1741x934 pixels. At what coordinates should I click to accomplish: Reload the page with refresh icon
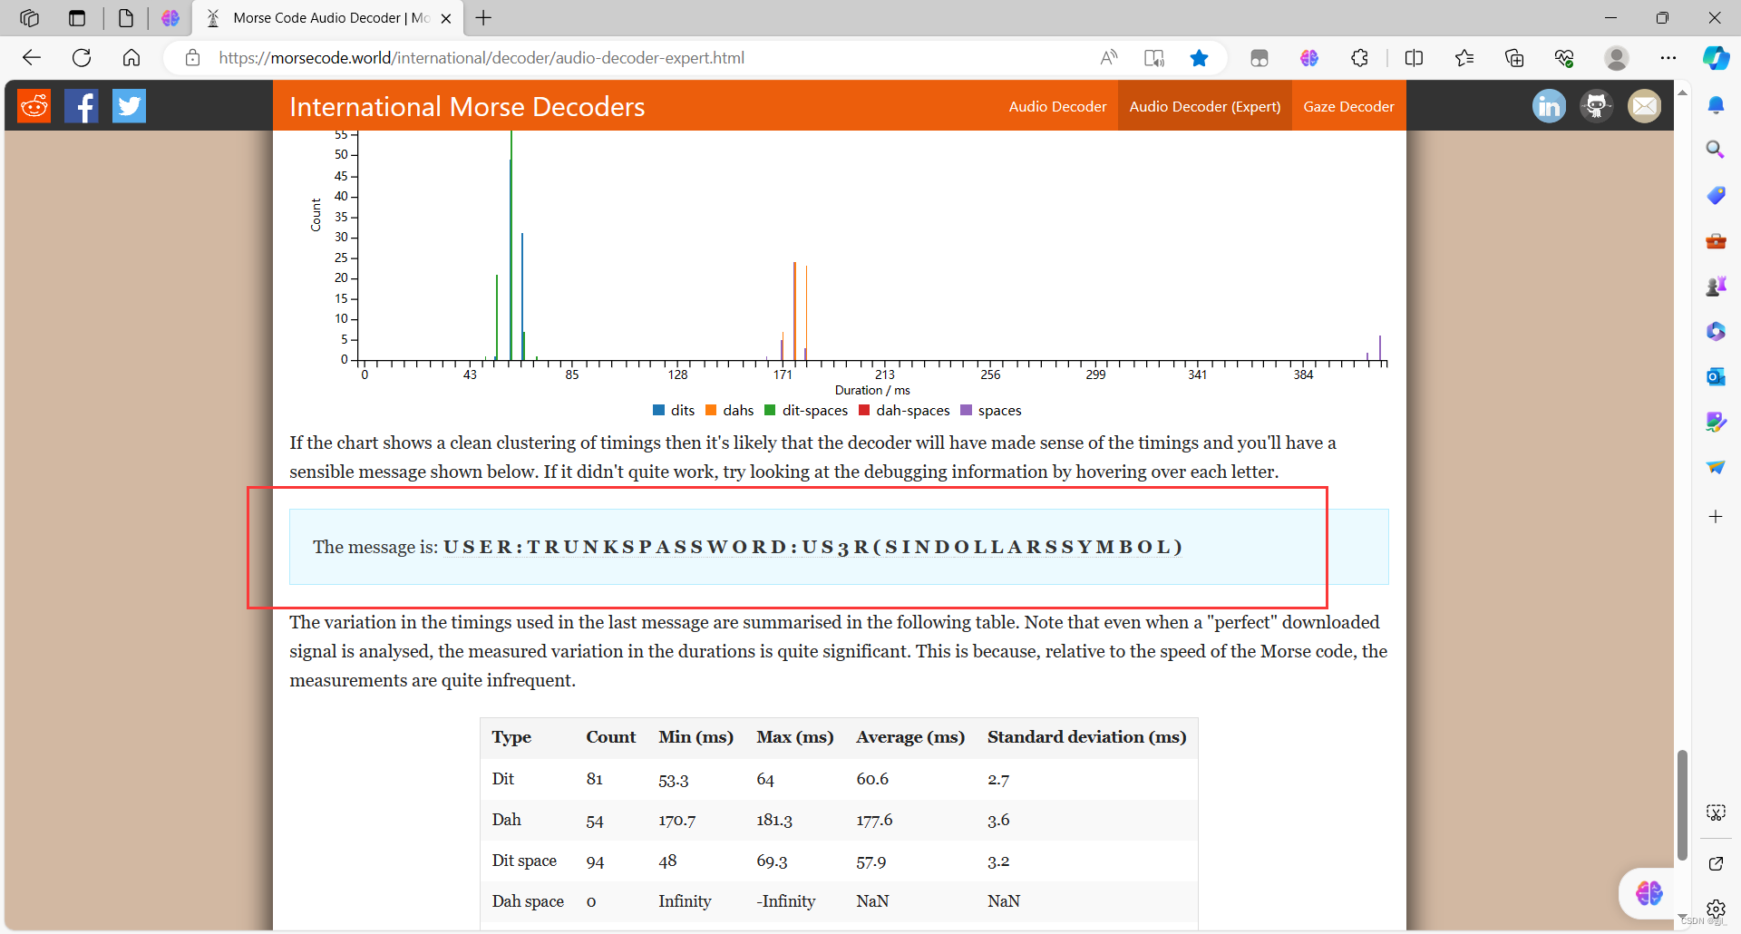(x=82, y=58)
